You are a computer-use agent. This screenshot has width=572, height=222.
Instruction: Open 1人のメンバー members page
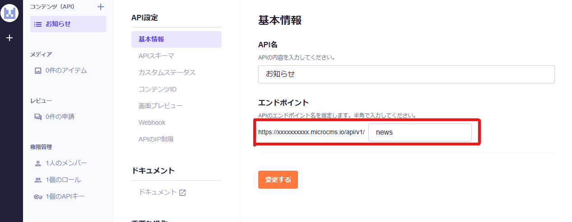pos(66,163)
